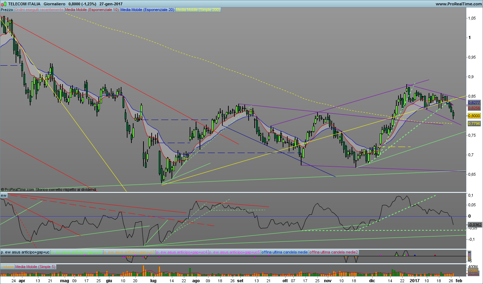Image resolution: width=483 pixels, height=284 pixels.
Task: Select the offina ultima candela medie2 label
Action: pyautogui.click(x=333, y=252)
